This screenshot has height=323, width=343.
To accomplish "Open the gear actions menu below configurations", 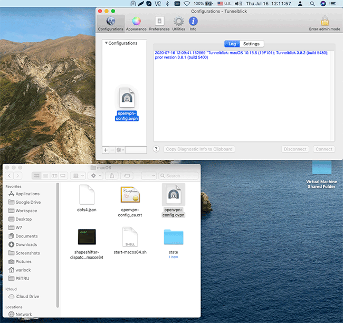I will [x=120, y=150].
